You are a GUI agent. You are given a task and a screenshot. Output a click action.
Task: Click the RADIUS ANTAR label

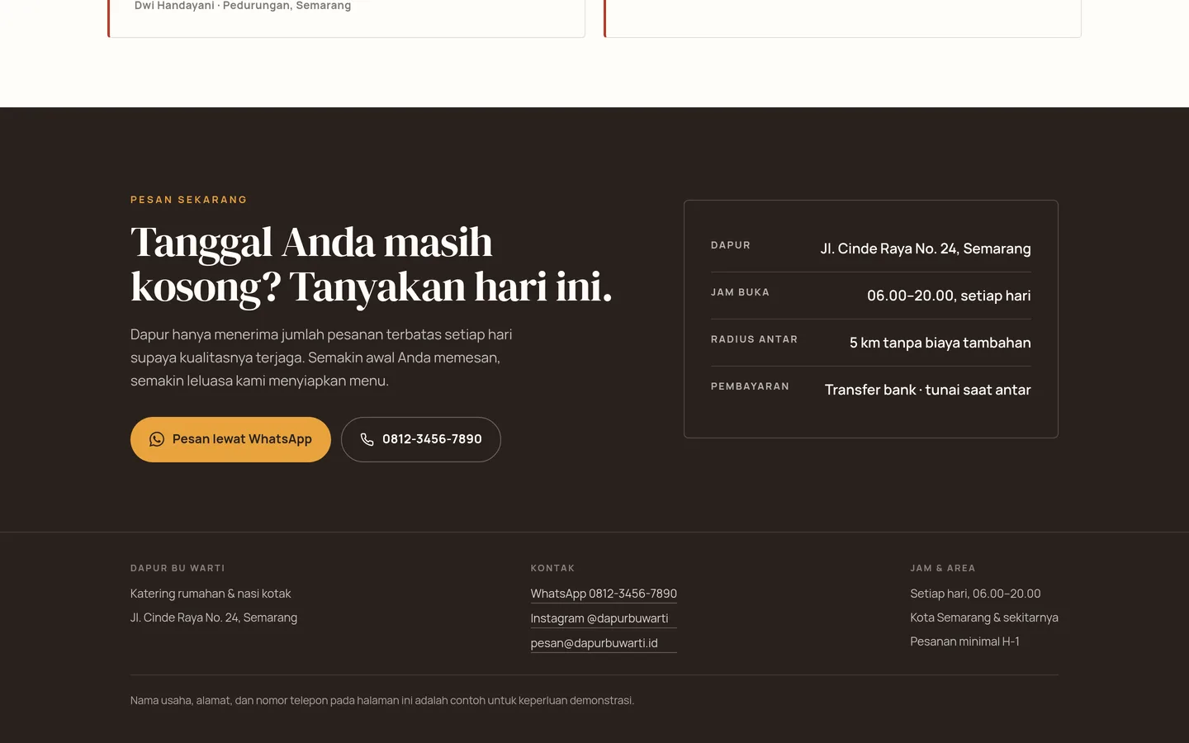[754, 339]
